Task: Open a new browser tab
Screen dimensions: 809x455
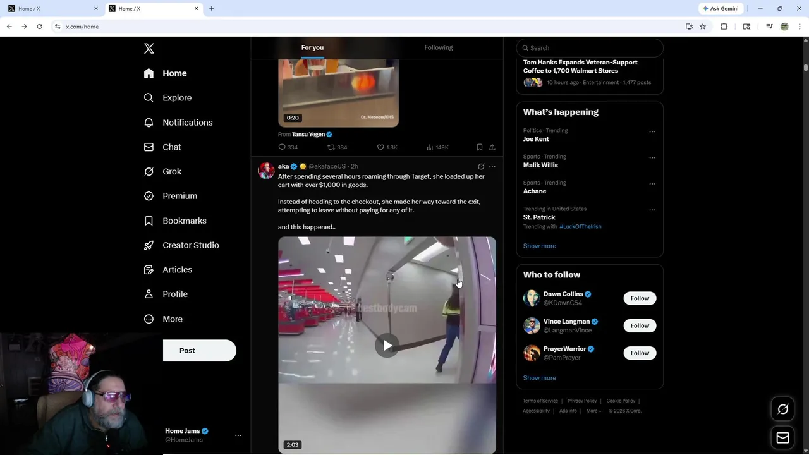Action: point(211,9)
